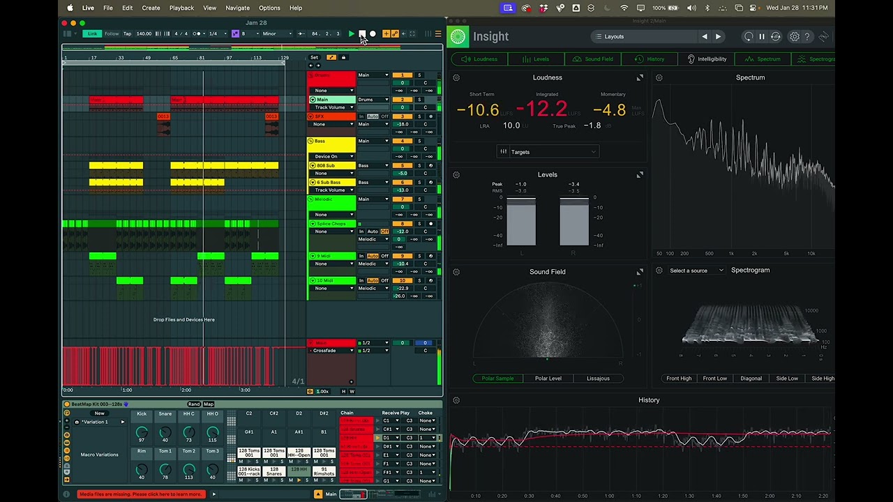
Task: Enable the Follow tempo button
Action: (x=112, y=33)
